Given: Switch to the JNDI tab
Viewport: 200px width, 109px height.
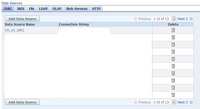Looking at the screenshot, I should point(21,9).
